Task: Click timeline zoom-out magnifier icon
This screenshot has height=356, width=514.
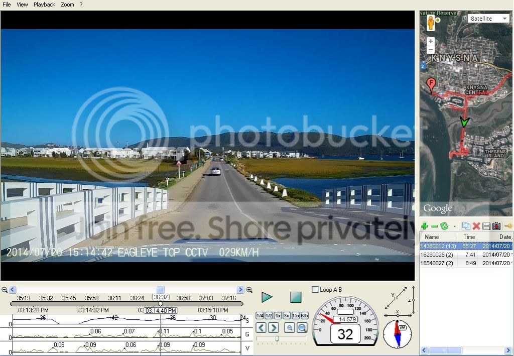Action: (4, 290)
